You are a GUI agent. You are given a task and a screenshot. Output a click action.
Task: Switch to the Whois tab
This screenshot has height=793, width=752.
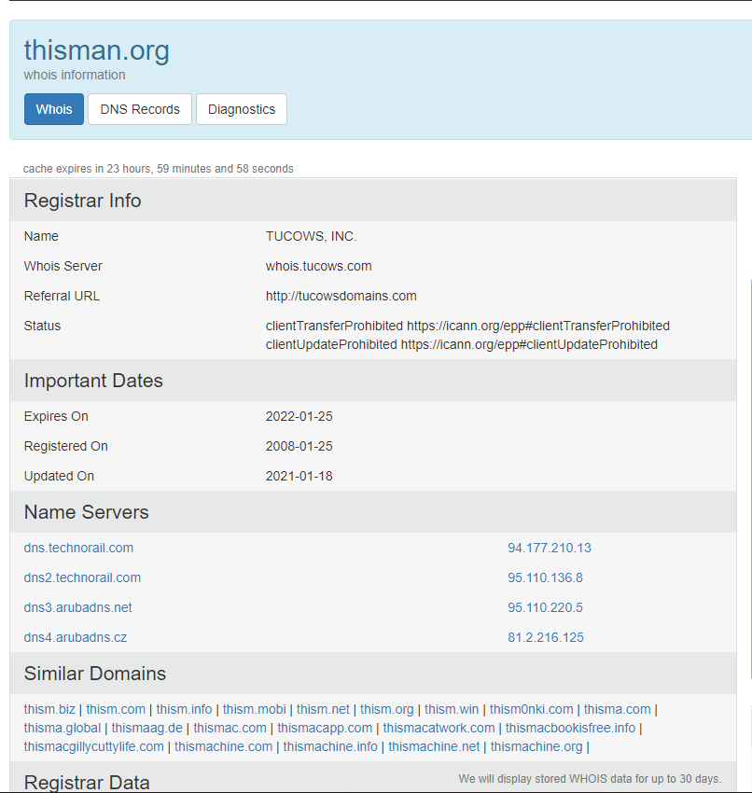(x=54, y=109)
